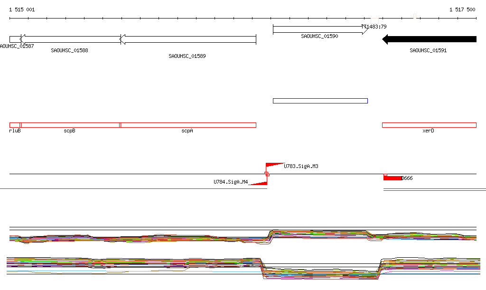Click the SAOUHSC_01590 gene arrow
The width and height of the screenshot is (486, 290).
tap(320, 29)
